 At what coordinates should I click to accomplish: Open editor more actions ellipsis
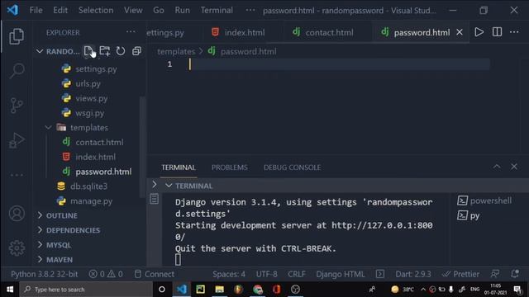pyautogui.click(x=514, y=32)
